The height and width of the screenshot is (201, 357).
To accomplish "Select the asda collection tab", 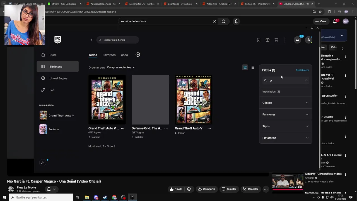I will (x=124, y=55).
